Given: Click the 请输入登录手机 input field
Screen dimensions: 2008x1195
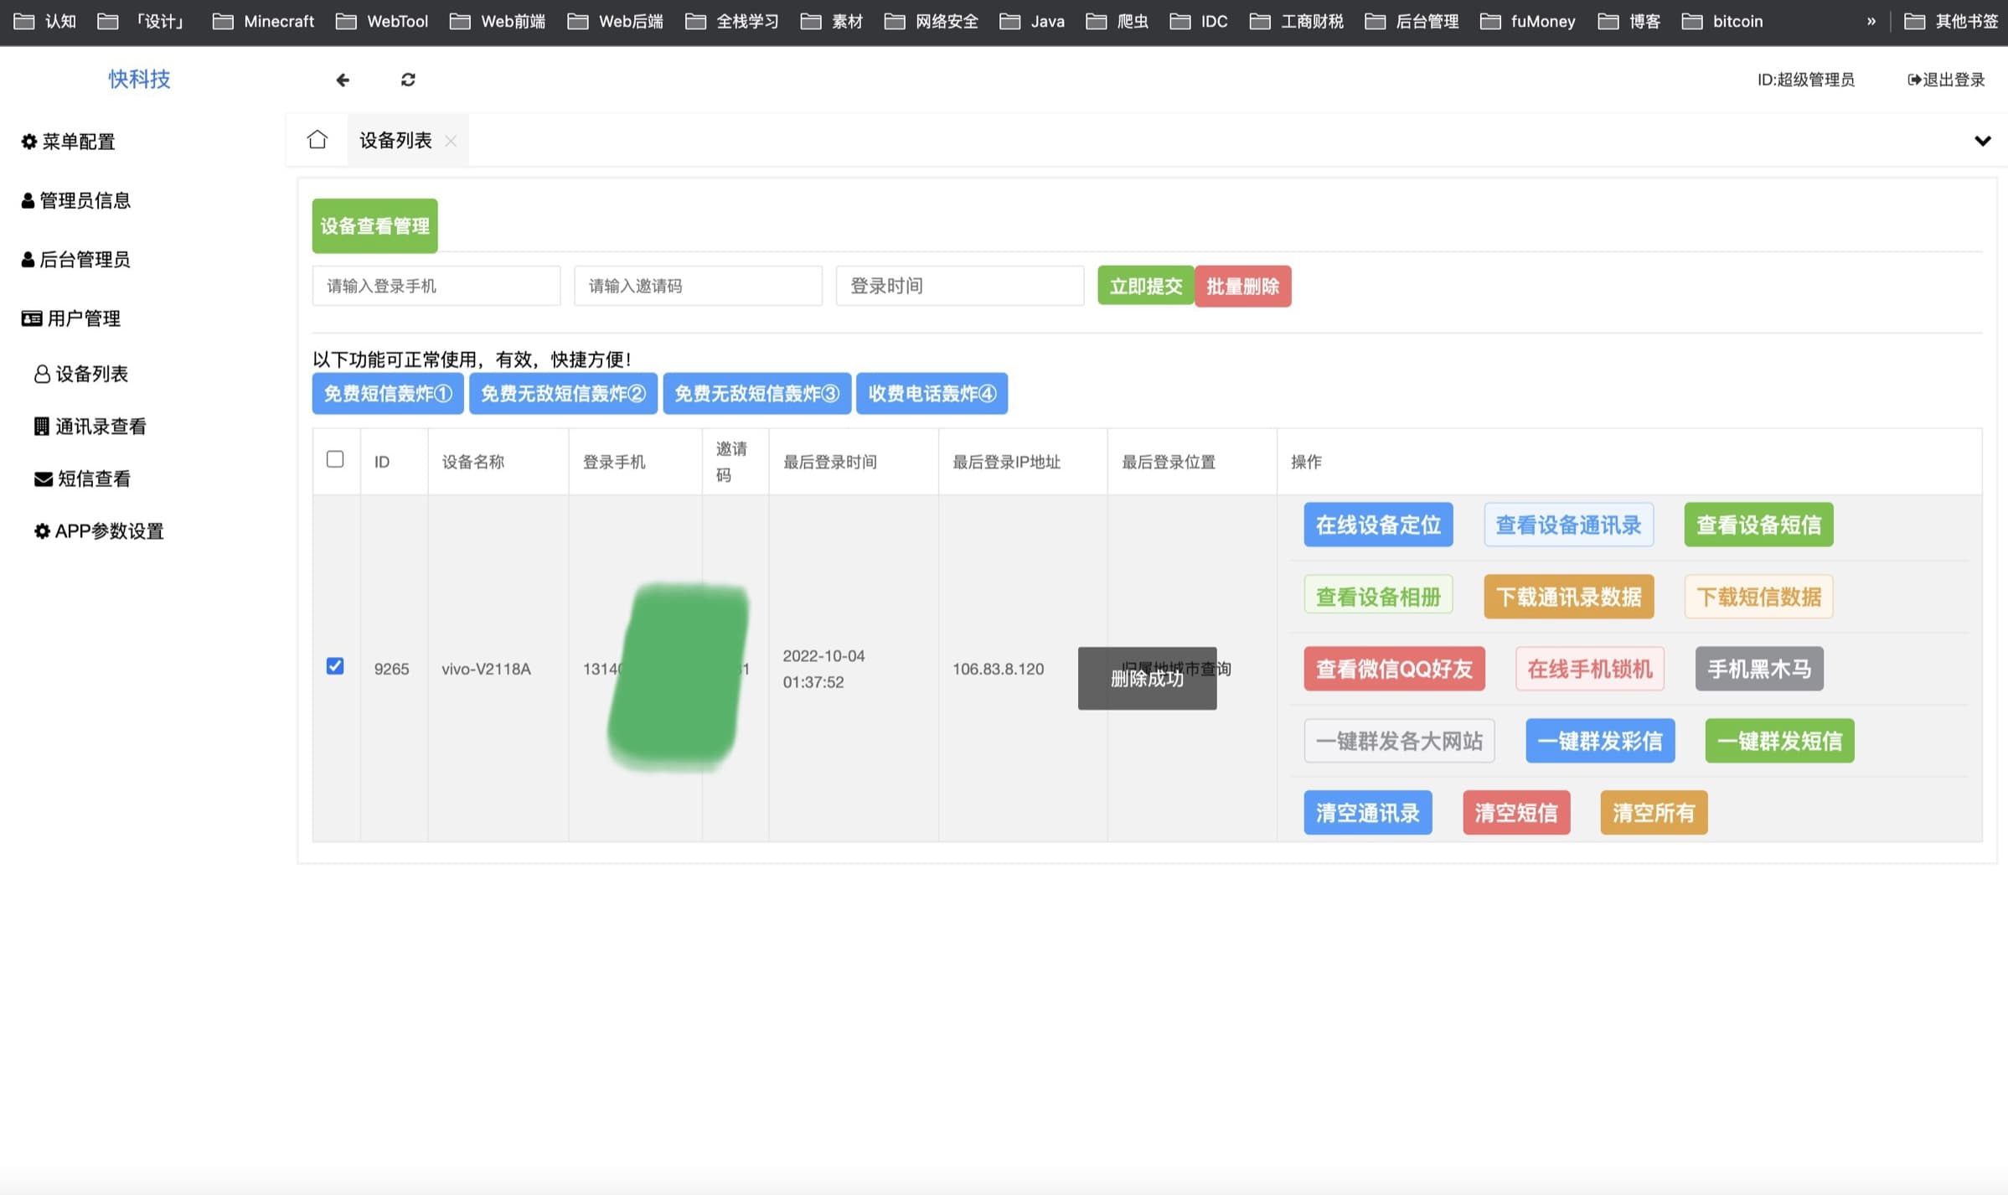Looking at the screenshot, I should click(436, 286).
